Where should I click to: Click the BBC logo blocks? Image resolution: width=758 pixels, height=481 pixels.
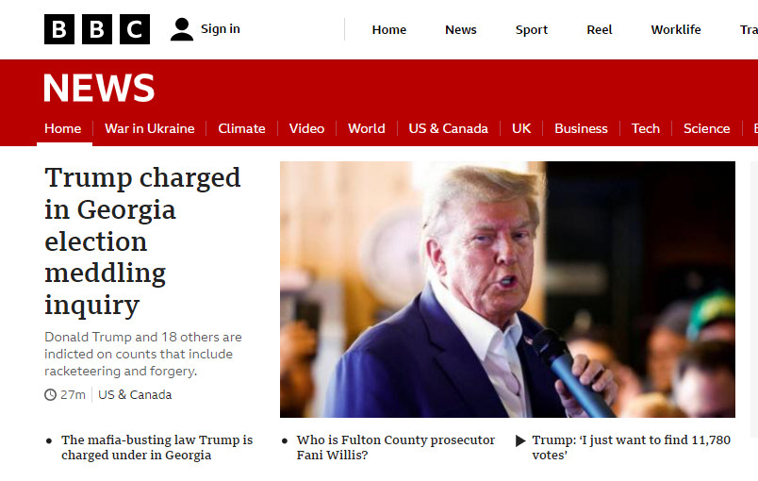97,29
